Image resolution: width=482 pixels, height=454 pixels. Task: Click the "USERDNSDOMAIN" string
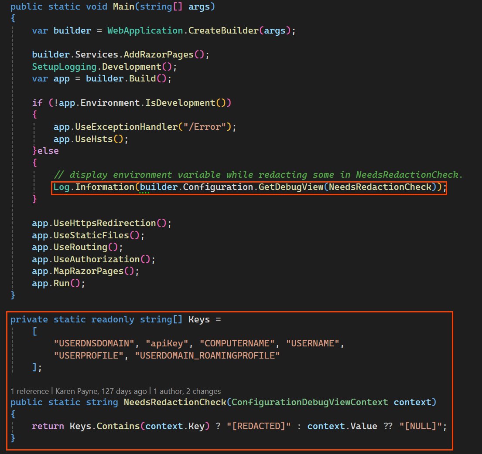pos(94,343)
